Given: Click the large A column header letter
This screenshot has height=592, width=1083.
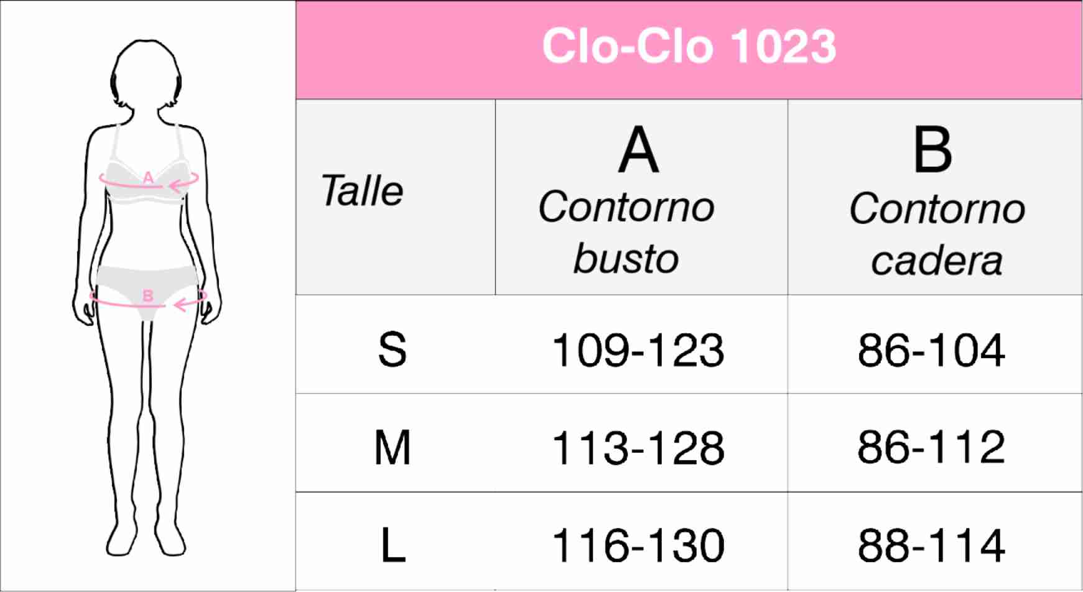Looking at the screenshot, I should 638,150.
